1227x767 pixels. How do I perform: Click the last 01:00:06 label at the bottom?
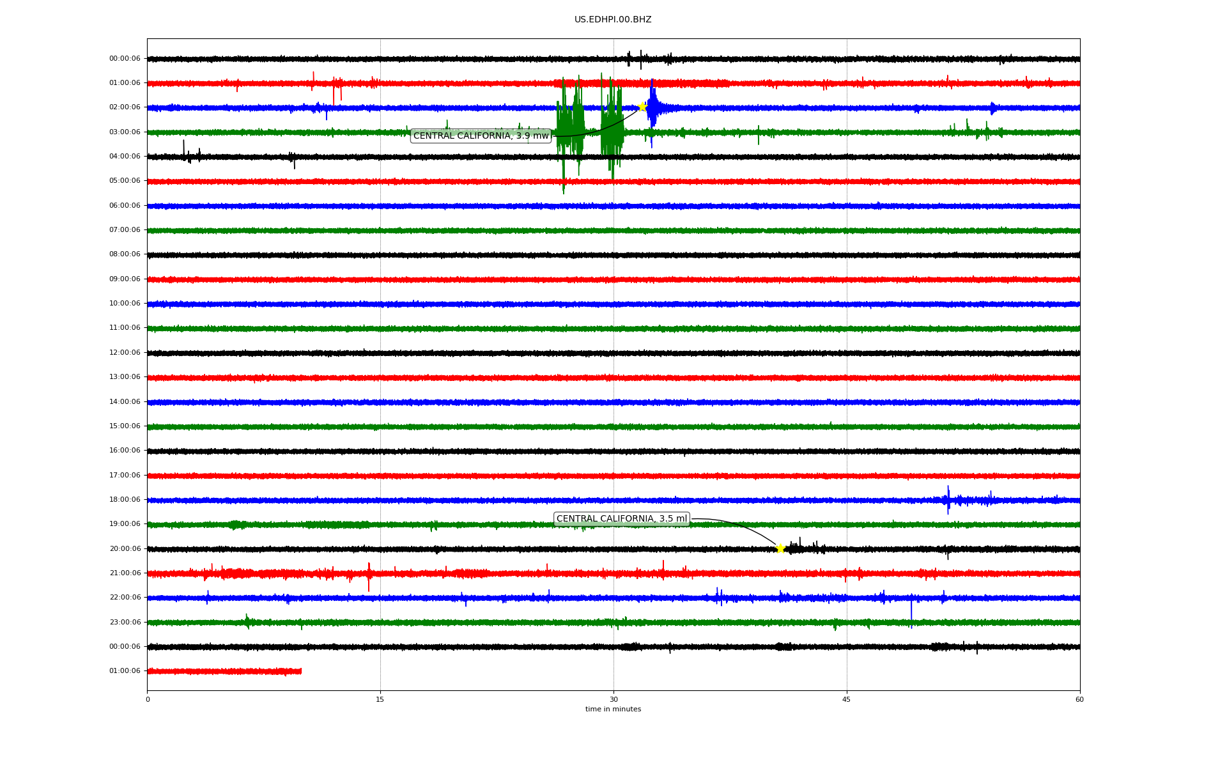(125, 671)
